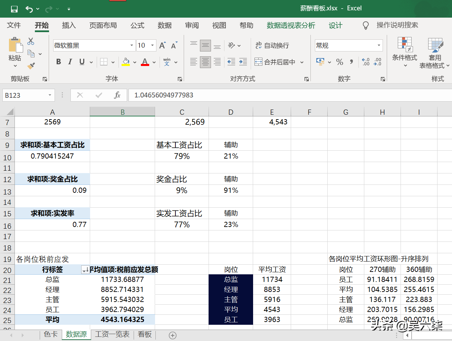The height and width of the screenshot is (341, 452).
Task: Select the 色卡 sheet tab
Action: click(x=51, y=334)
